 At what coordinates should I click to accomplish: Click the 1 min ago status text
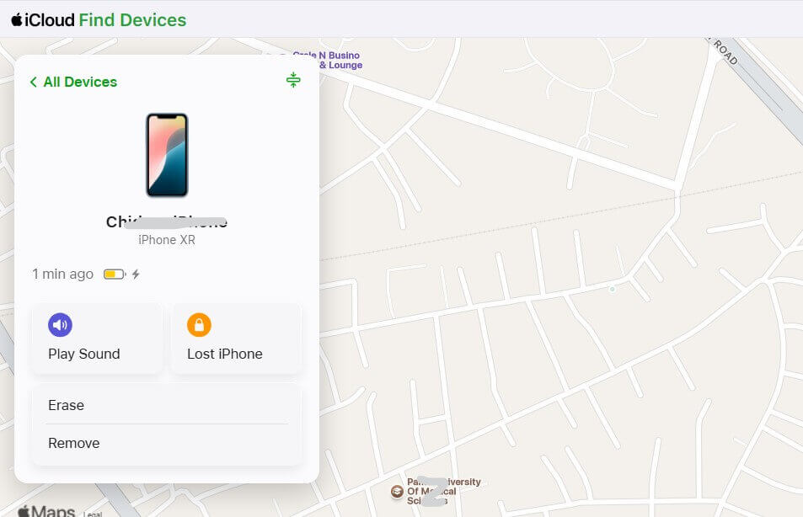pos(62,274)
